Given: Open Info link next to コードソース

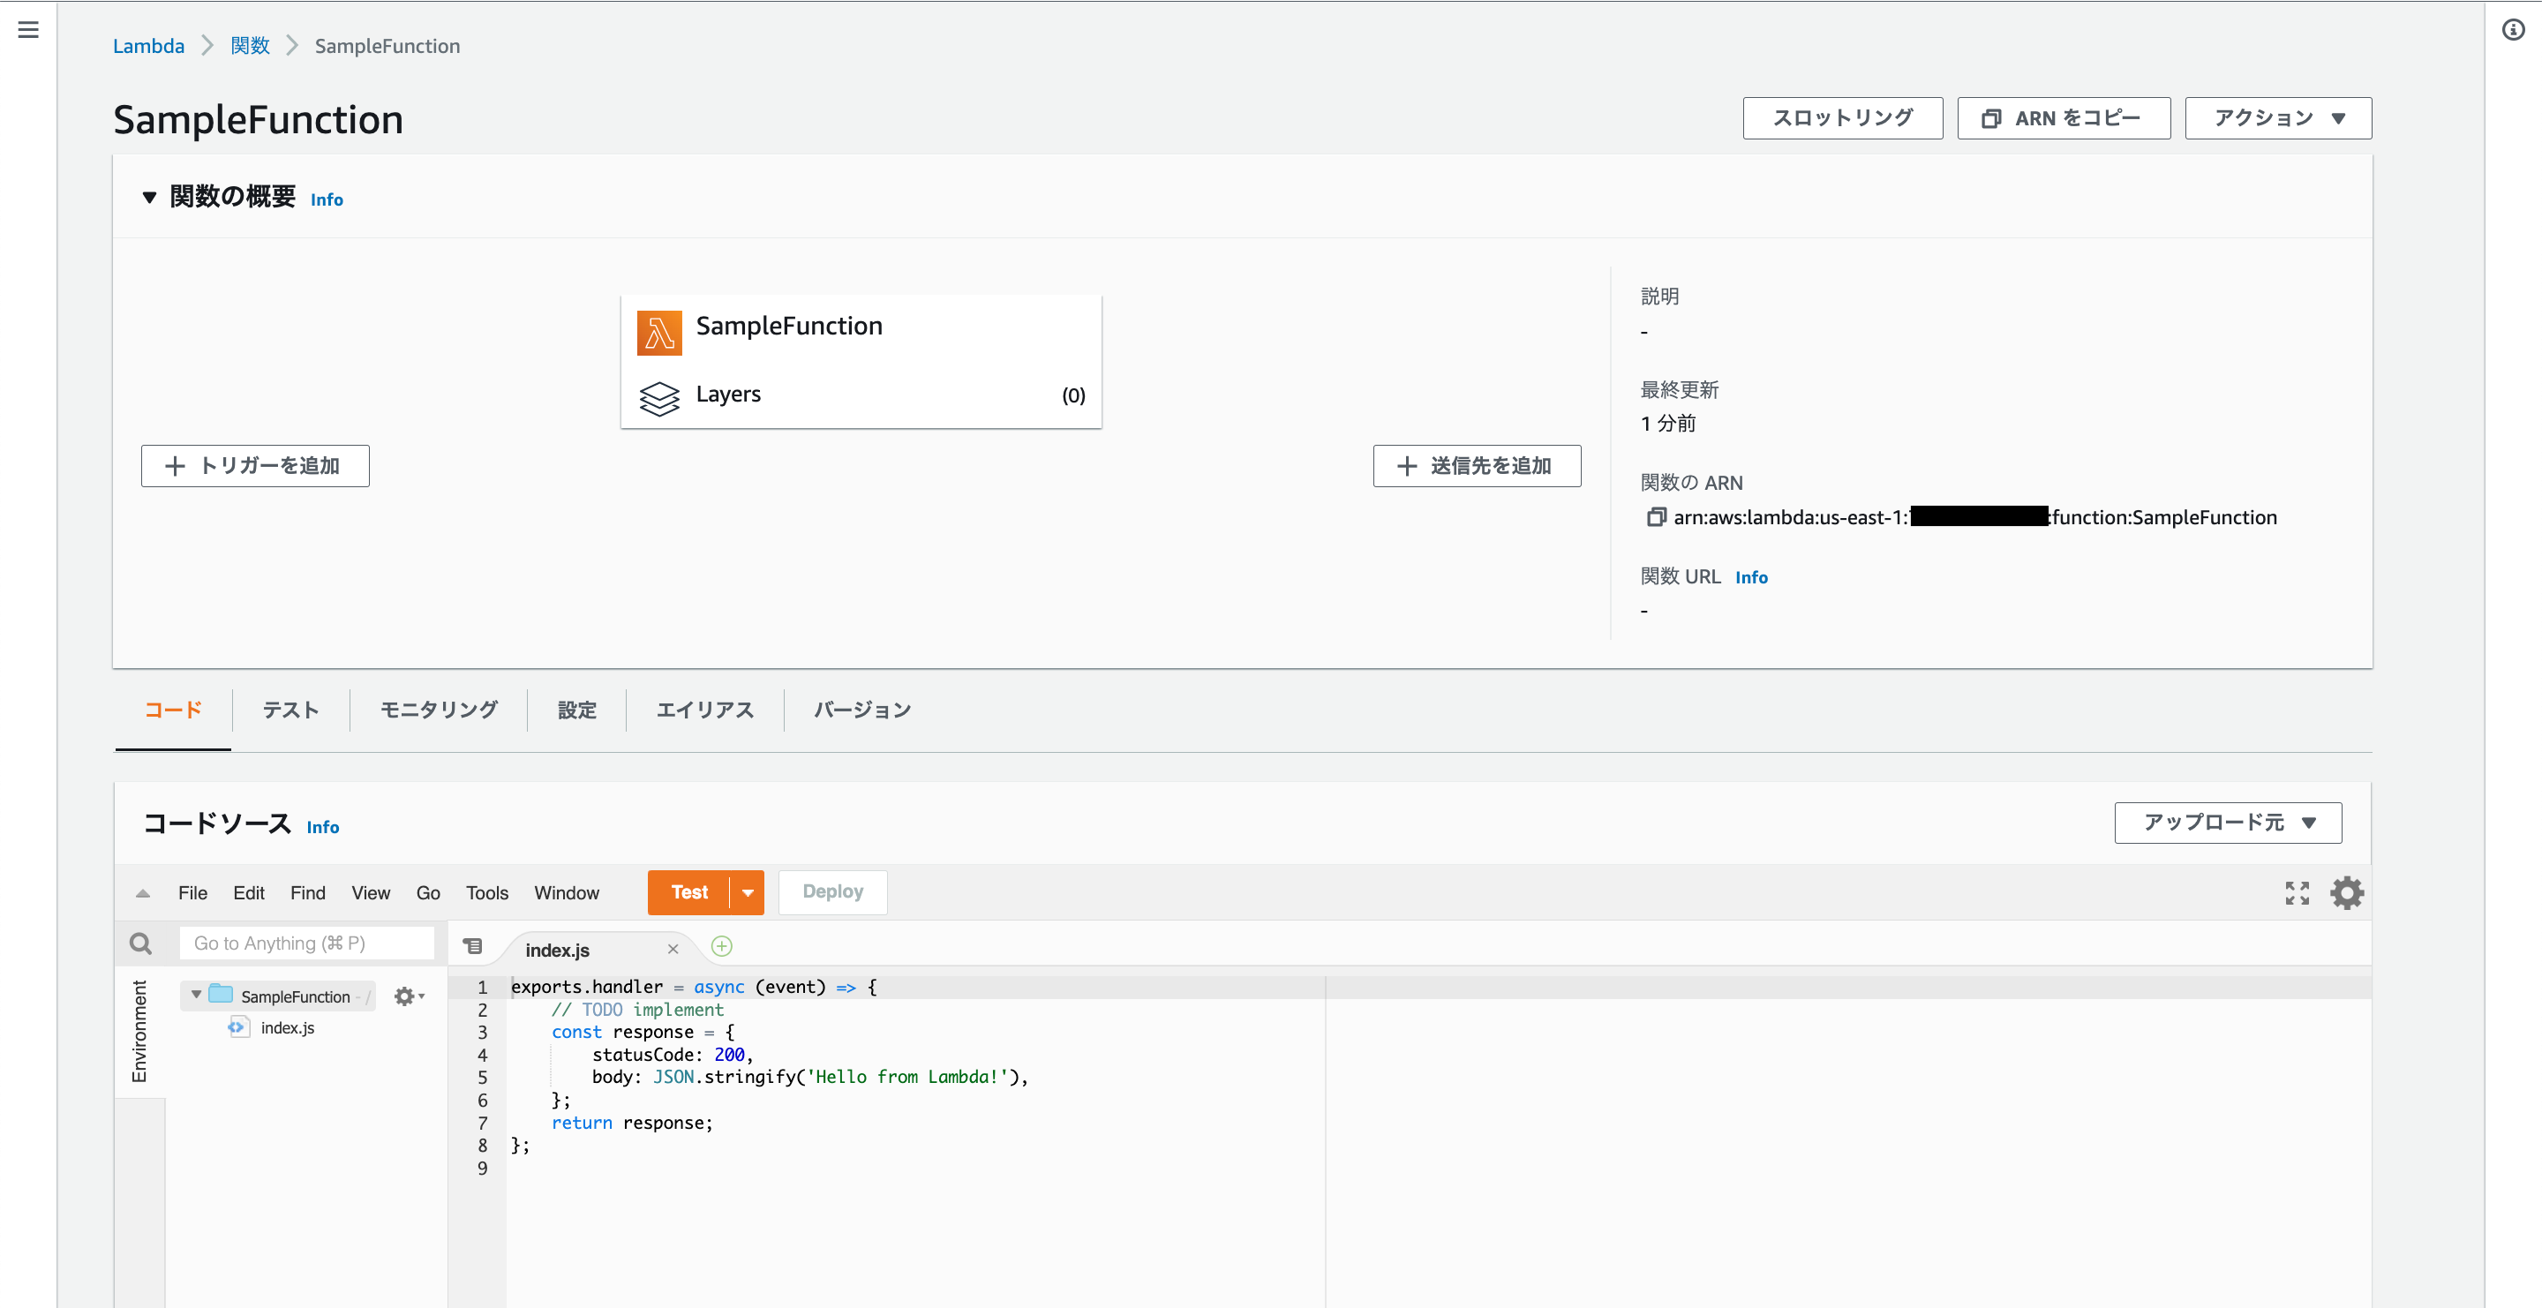Looking at the screenshot, I should (323, 827).
